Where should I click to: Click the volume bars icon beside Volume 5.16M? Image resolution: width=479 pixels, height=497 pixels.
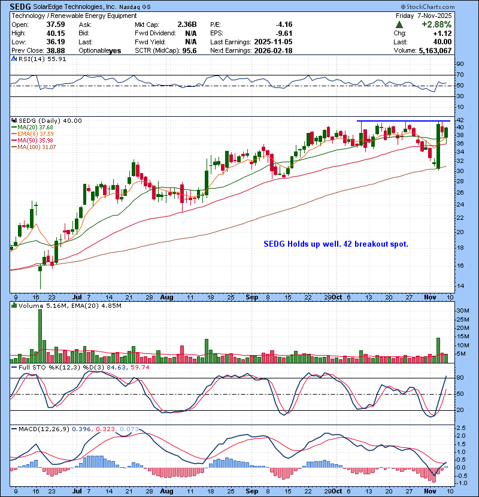(x=14, y=305)
